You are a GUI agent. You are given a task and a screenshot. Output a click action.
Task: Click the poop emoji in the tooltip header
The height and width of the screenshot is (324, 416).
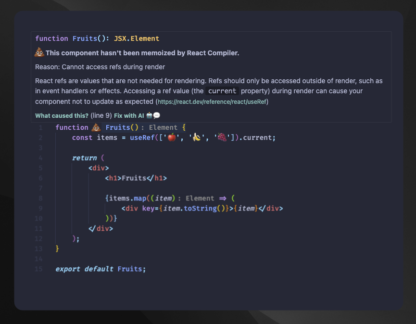[x=39, y=52]
